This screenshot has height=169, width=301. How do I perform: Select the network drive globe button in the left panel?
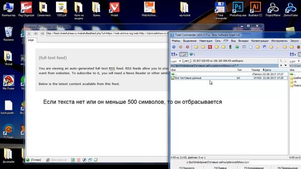(x=192, y=54)
